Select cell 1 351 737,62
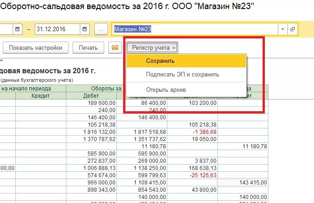Screen dimensions: 314x203 pyautogui.click(x=142, y=139)
